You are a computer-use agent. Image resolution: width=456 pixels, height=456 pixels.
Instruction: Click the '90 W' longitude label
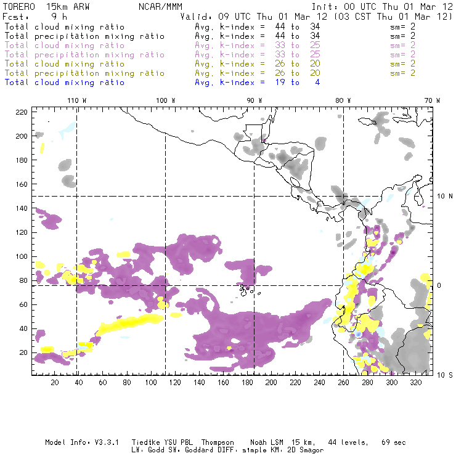pyautogui.click(x=254, y=100)
